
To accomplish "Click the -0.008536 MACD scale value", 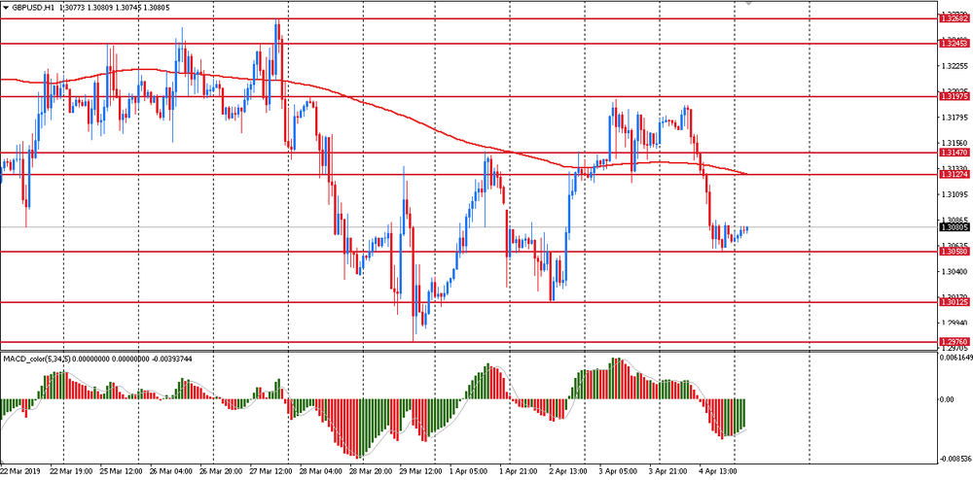I will pyautogui.click(x=956, y=459).
